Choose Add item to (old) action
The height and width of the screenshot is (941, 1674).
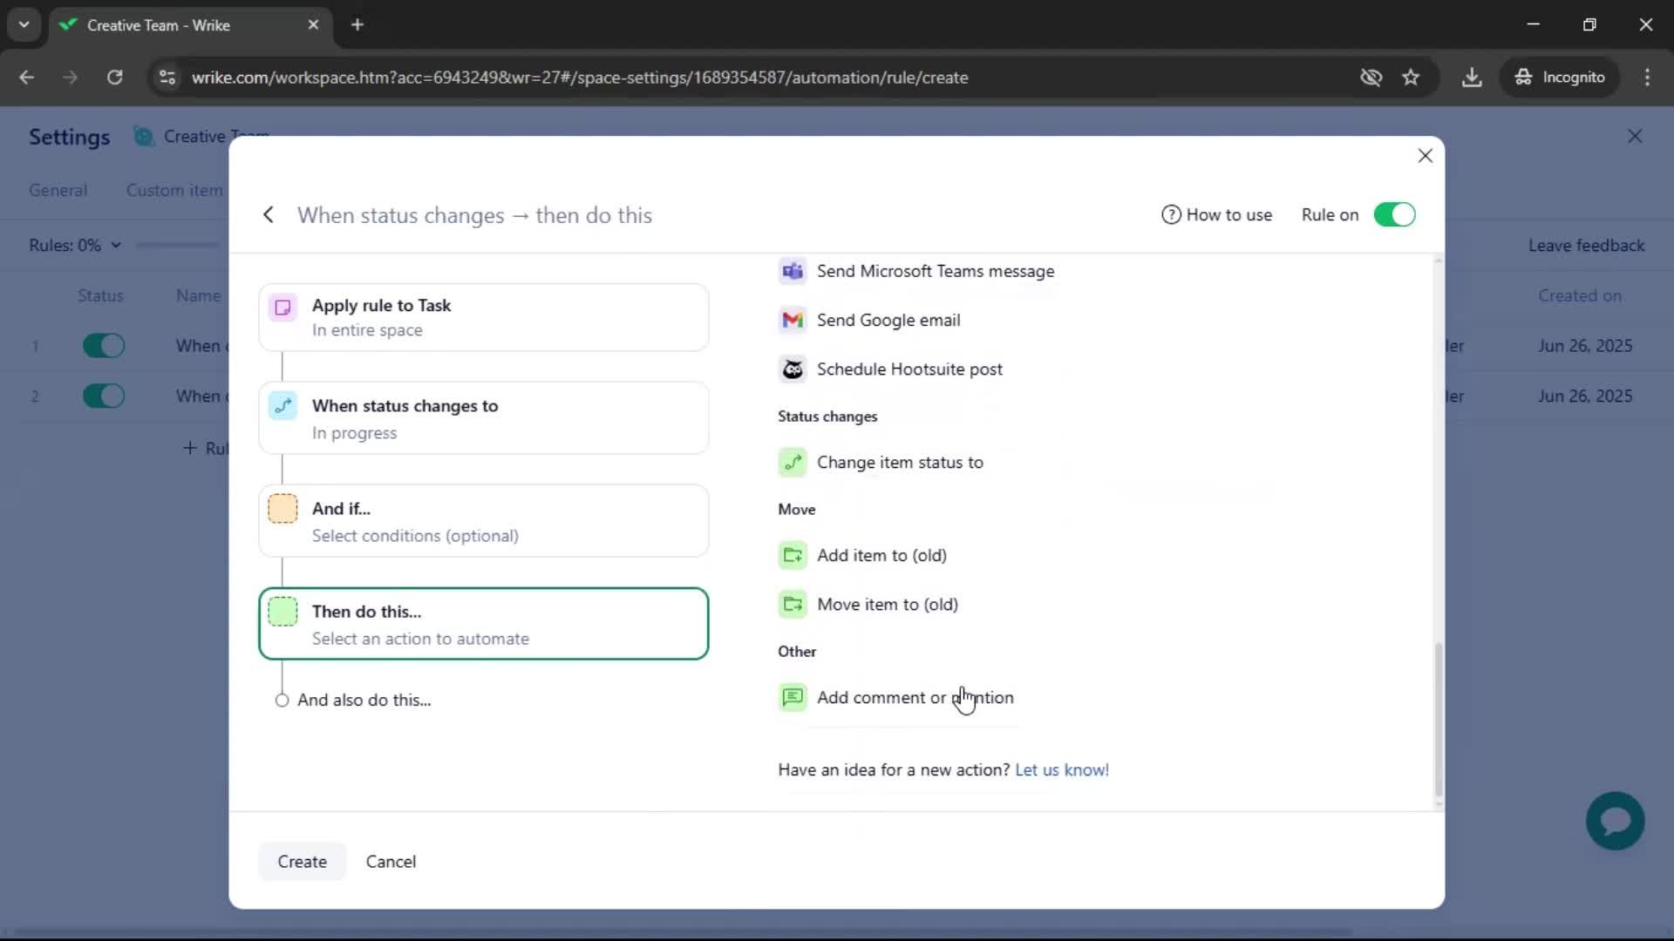pos(862,555)
